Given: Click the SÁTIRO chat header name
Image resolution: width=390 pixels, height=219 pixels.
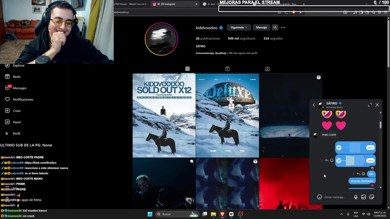Looking at the screenshot, I should point(332,103).
